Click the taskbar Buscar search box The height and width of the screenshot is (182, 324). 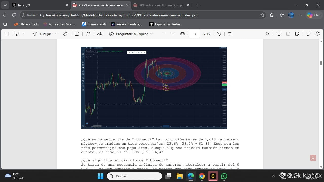135,176
